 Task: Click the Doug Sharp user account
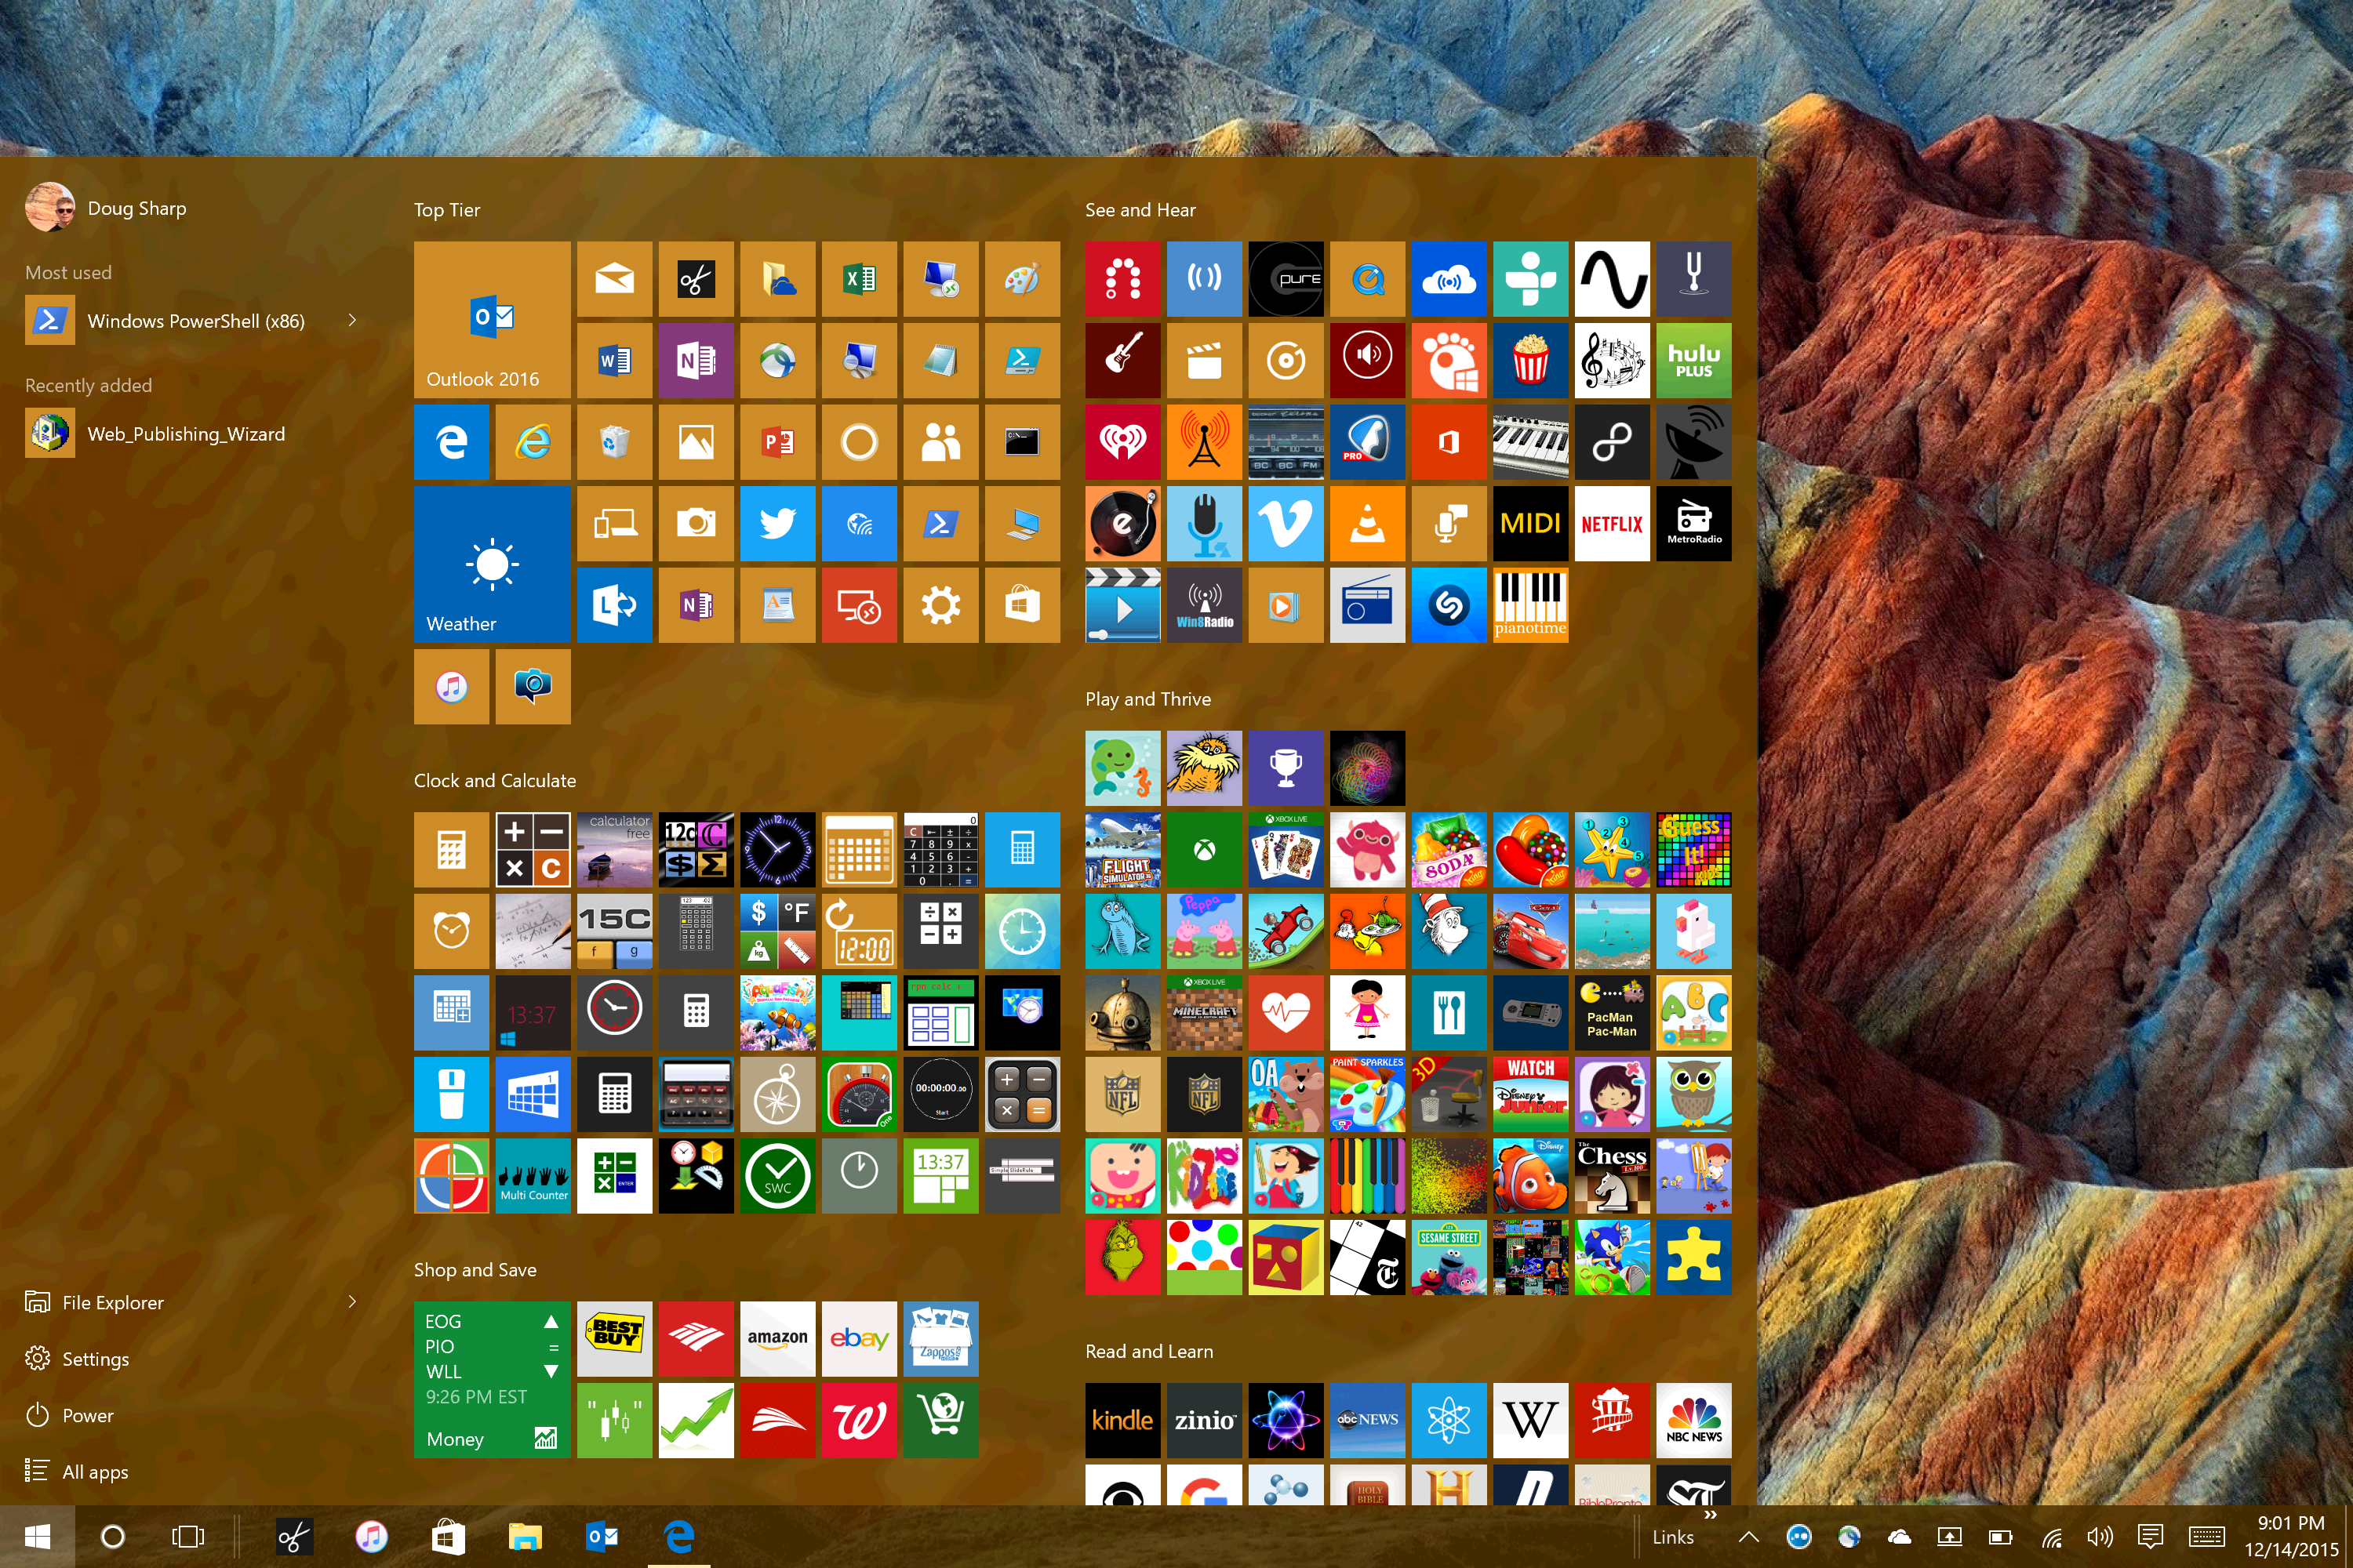click(106, 207)
